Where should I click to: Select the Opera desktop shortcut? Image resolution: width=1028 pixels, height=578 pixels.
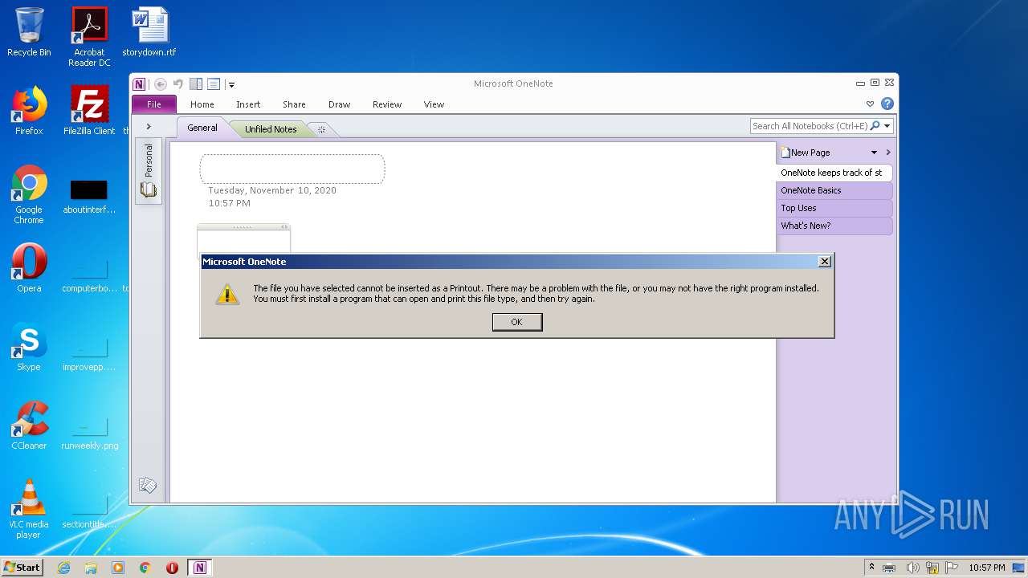tap(29, 269)
